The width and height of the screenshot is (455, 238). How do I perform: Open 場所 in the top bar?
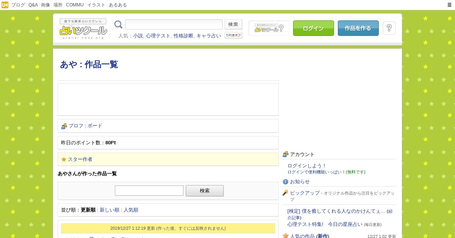pyautogui.click(x=58, y=5)
